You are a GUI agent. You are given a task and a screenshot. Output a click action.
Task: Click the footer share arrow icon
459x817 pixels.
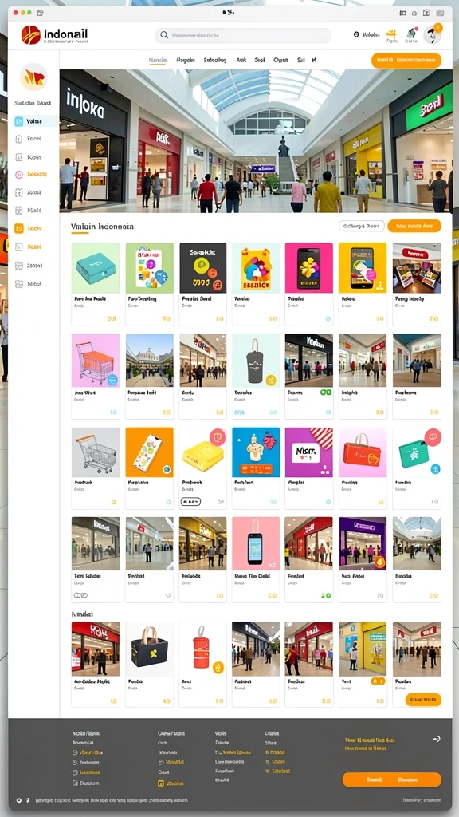coord(437,738)
